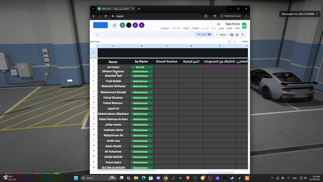Open the مساعدة (Help) menu
The width and height of the screenshot is (323, 182).
click(x=165, y=28)
